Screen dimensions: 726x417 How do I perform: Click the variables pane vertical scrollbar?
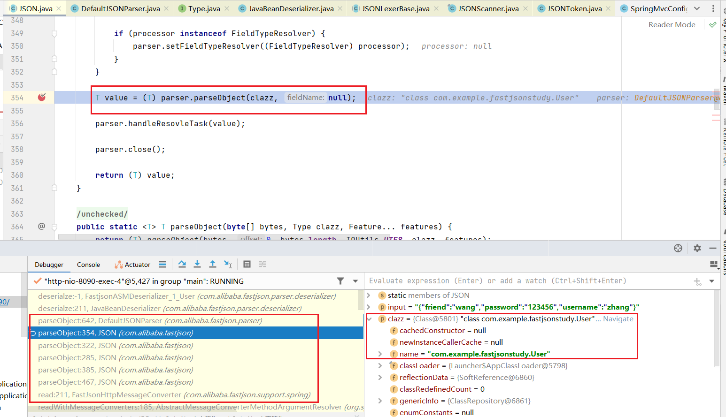717,328
